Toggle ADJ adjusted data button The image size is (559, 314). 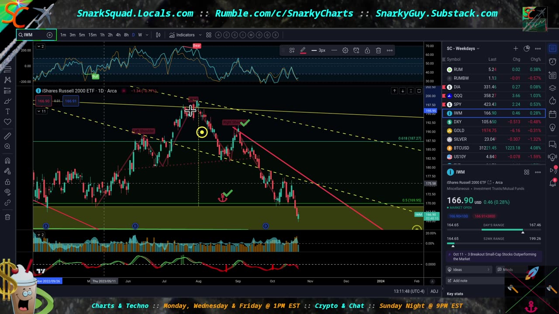[434, 291]
